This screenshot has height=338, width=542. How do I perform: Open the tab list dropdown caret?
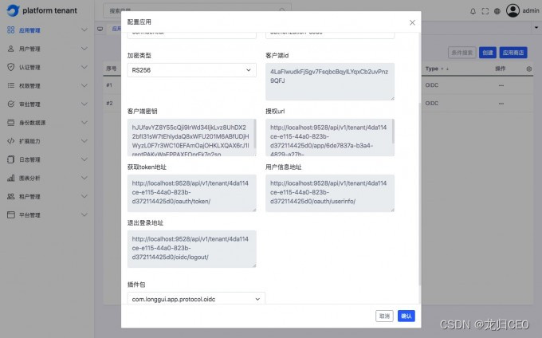tap(536, 27)
